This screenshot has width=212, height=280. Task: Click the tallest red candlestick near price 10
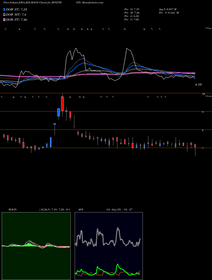point(62,104)
